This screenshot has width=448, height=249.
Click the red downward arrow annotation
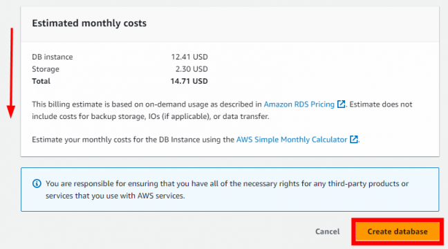(11, 73)
